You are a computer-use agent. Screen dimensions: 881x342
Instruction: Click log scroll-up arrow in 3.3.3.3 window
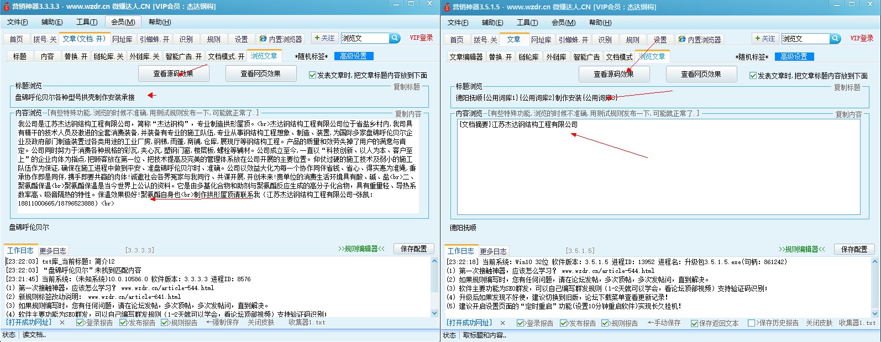coord(434,261)
